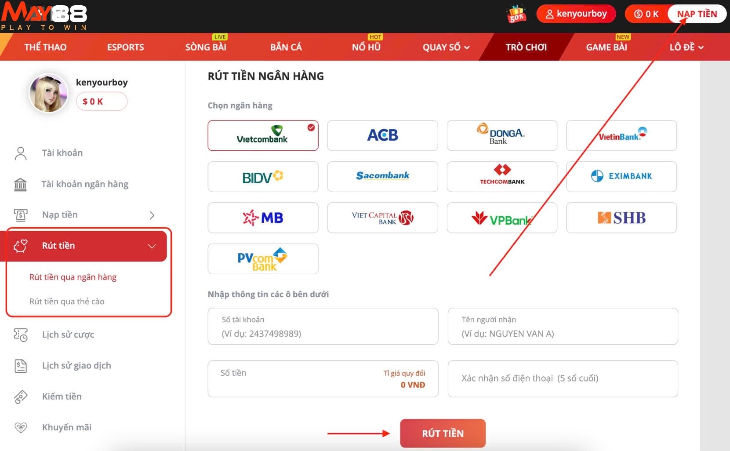Open Khuyến mãi menu item

[67, 427]
